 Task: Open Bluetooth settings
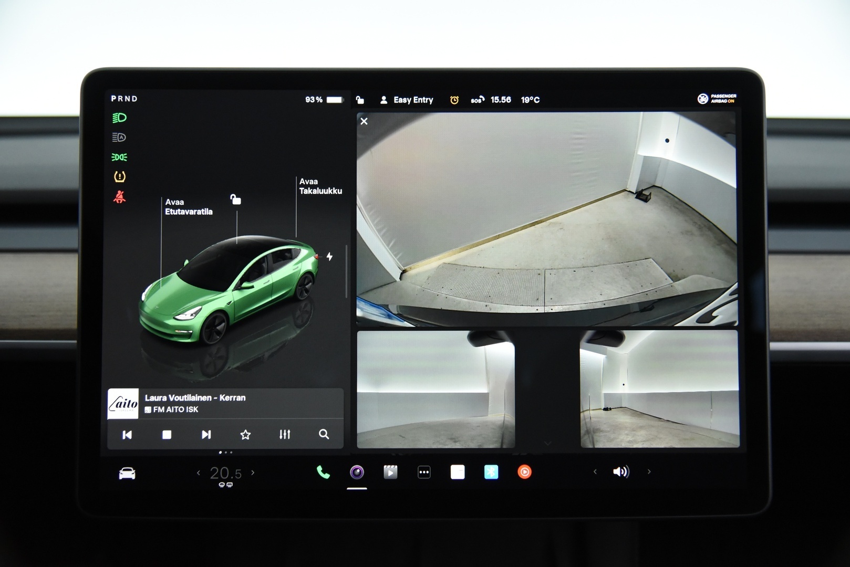tap(491, 472)
